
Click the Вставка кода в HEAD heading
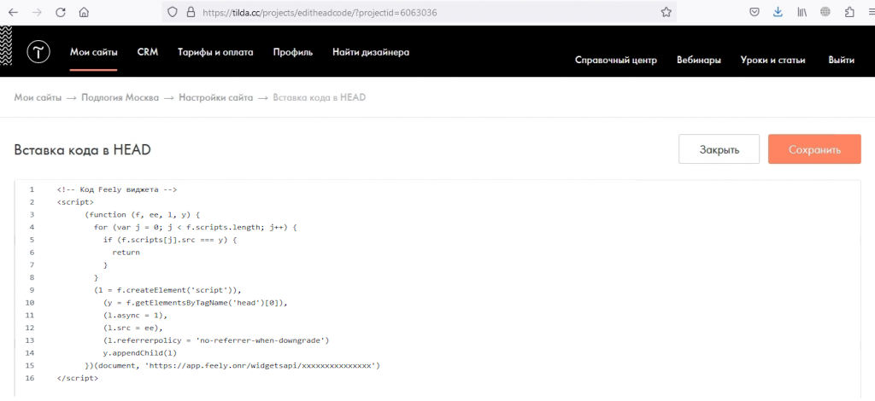pyautogui.click(x=83, y=150)
